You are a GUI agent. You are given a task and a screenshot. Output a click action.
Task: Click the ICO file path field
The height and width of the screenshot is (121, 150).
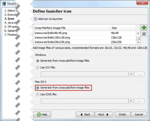[x=85, y=74]
